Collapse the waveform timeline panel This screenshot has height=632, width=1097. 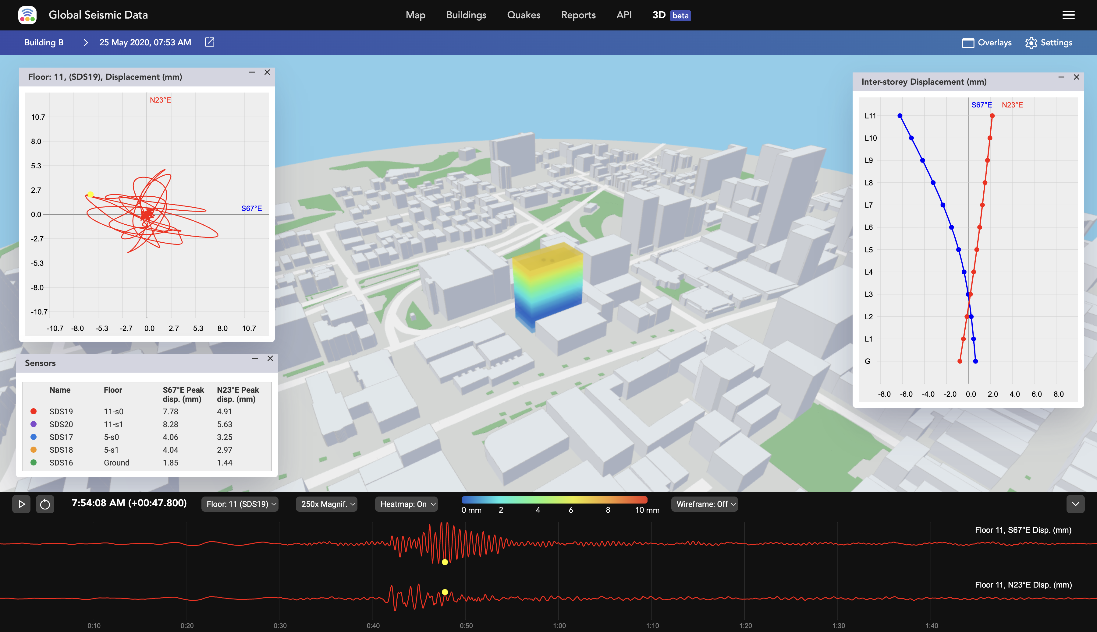pos(1076,504)
